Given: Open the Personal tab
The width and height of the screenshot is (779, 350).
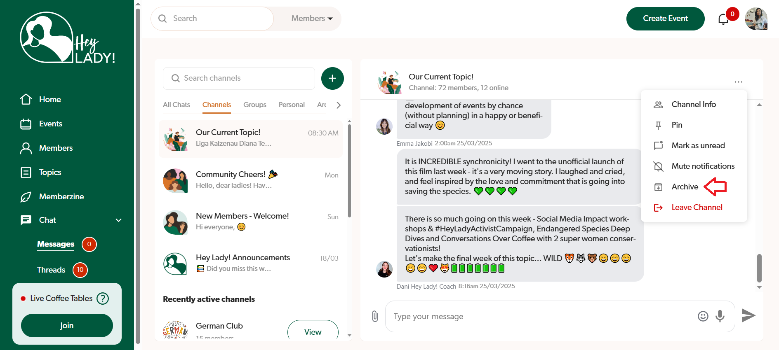Looking at the screenshot, I should (292, 105).
